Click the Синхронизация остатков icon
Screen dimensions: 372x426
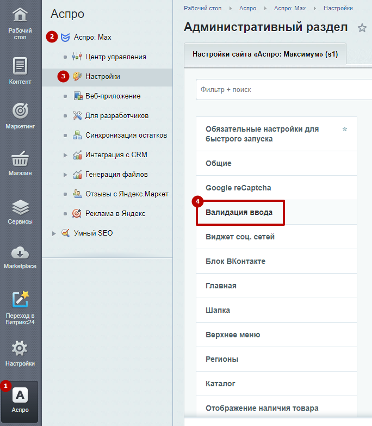(x=77, y=135)
